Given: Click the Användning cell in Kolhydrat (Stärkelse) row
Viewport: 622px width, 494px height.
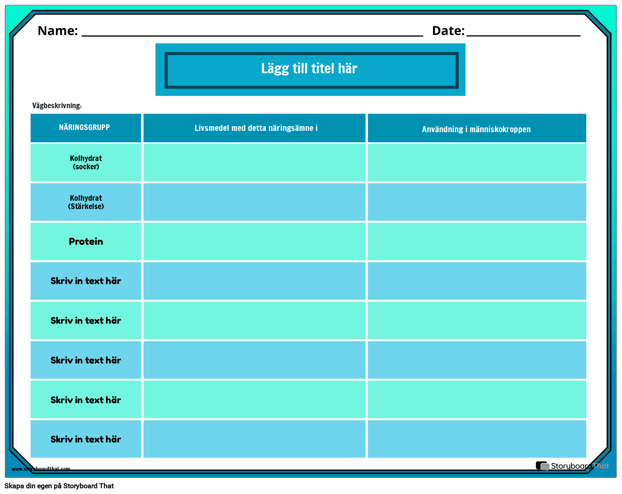Looking at the screenshot, I should (x=477, y=202).
